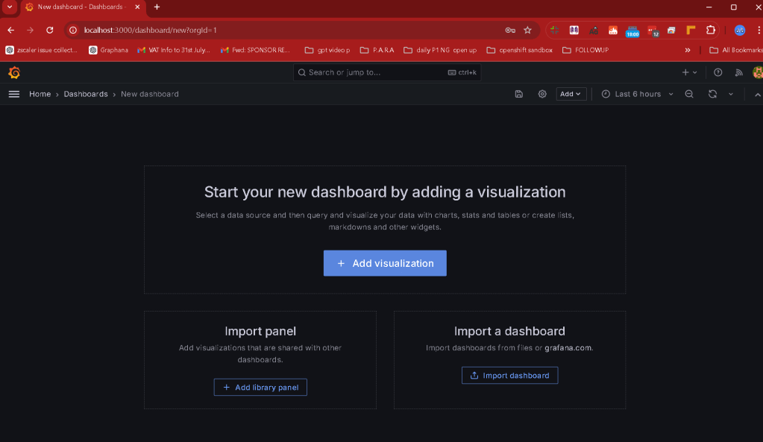Screen dimensions: 763x442
Task: Open the password key icon in address bar
Action: point(510,30)
